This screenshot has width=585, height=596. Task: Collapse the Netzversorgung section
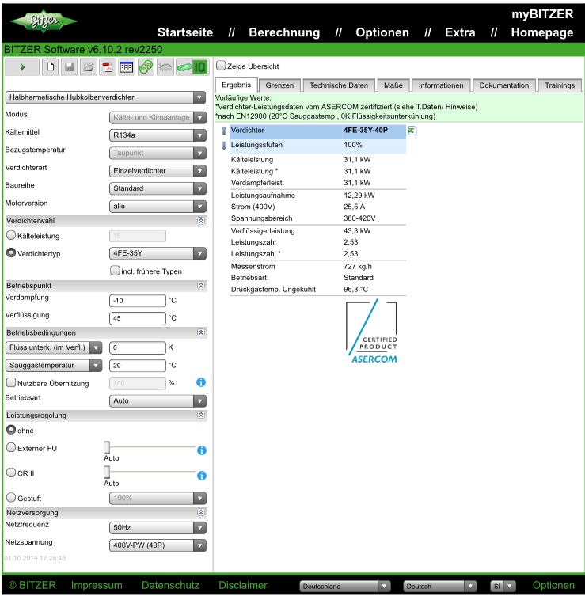pyautogui.click(x=201, y=512)
